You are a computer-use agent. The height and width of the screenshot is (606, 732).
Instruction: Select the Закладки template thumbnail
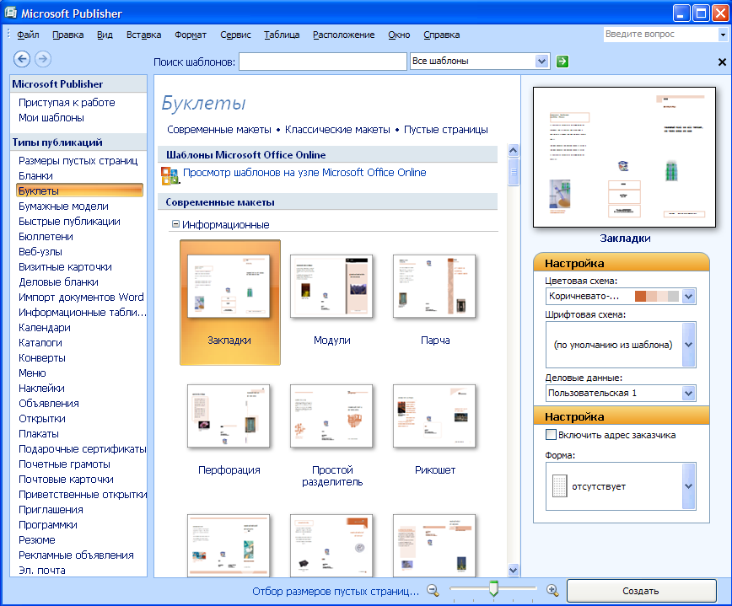(229, 286)
